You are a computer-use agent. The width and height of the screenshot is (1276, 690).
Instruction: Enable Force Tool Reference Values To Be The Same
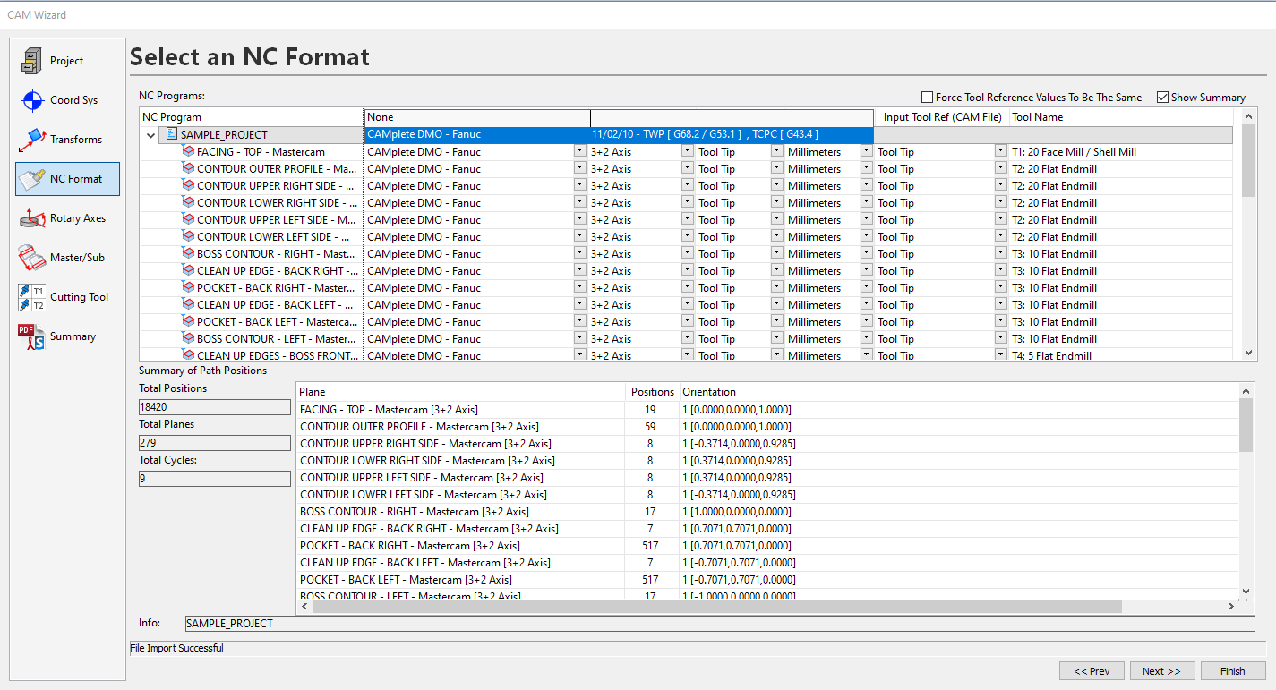928,97
